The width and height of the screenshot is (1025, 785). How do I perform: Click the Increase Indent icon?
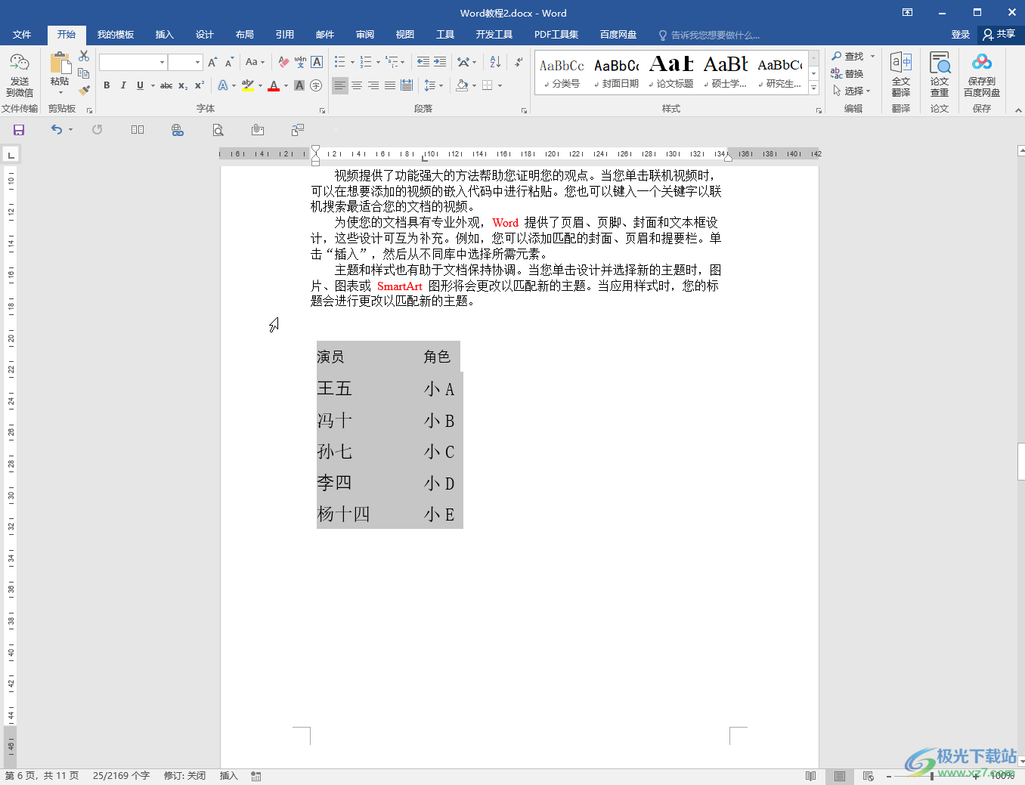[x=440, y=62]
